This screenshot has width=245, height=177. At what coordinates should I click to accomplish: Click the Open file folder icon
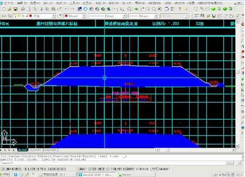pos(10,9)
